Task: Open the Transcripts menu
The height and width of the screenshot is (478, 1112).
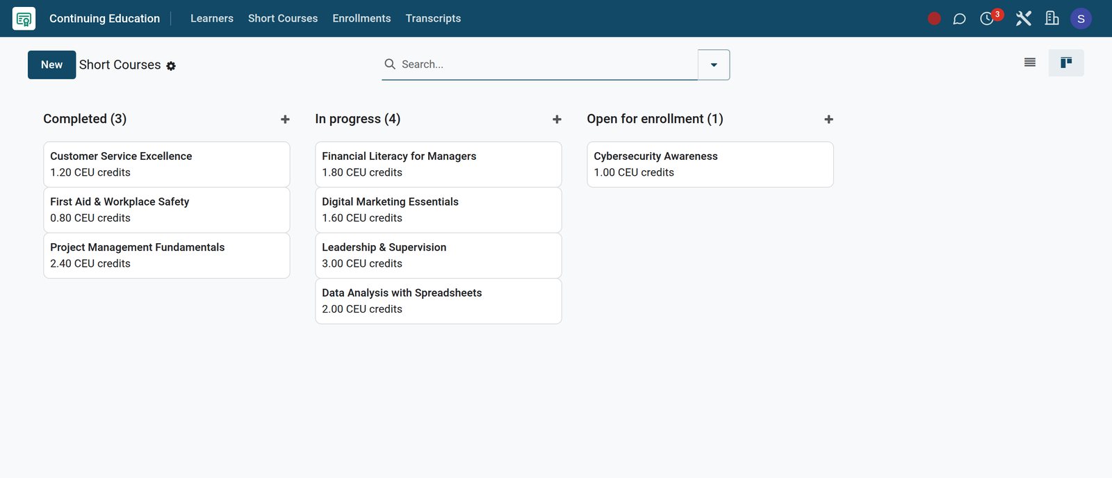Action: pyautogui.click(x=433, y=19)
